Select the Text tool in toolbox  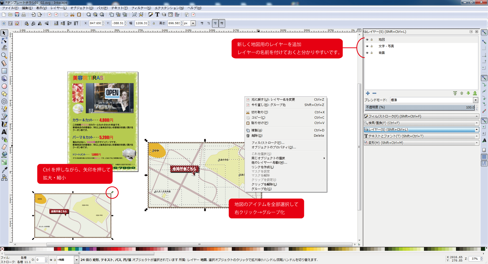coord(4,132)
